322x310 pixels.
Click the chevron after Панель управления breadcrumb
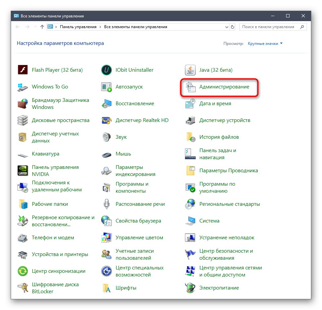(101, 27)
